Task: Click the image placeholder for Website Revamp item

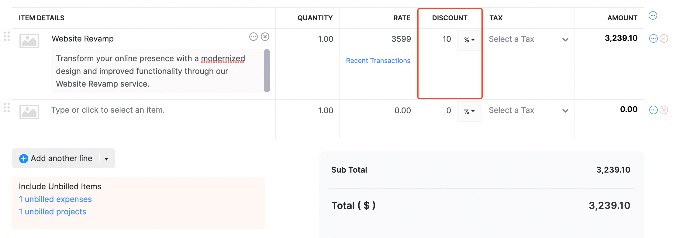Action: (29, 41)
